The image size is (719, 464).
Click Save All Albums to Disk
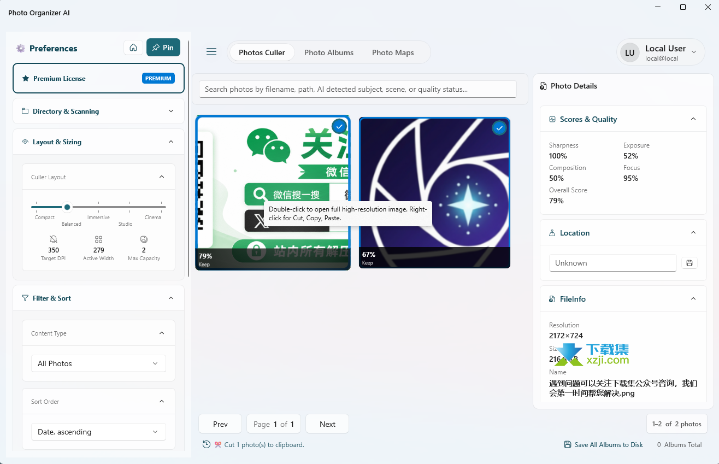604,445
